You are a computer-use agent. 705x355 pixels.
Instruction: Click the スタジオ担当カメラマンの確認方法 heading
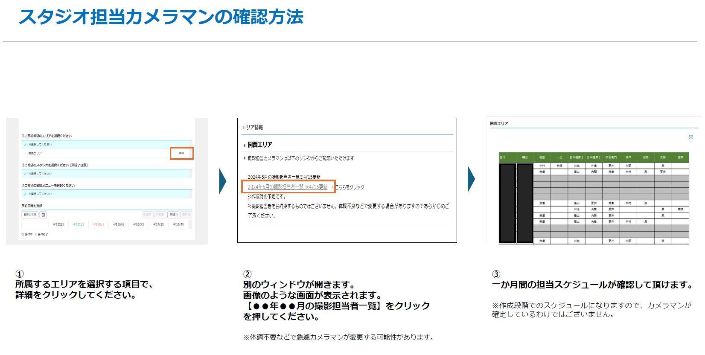(161, 17)
